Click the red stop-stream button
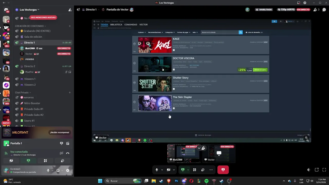The height and width of the screenshot is (185, 329). point(223,170)
